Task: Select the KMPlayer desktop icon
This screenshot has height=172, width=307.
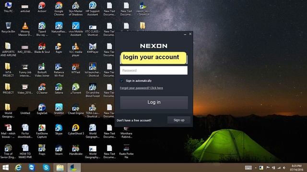Action: (93, 48)
